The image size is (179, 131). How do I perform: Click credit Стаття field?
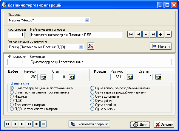(146, 77)
